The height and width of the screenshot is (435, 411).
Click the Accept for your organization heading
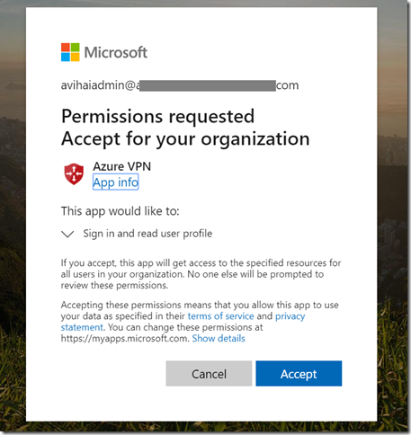[x=185, y=138]
